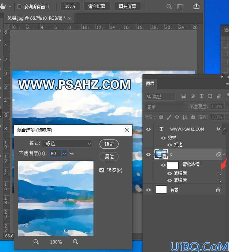Open the 不透明度 slider dropdown arrow
229x252 pixels.
[x=64, y=154]
